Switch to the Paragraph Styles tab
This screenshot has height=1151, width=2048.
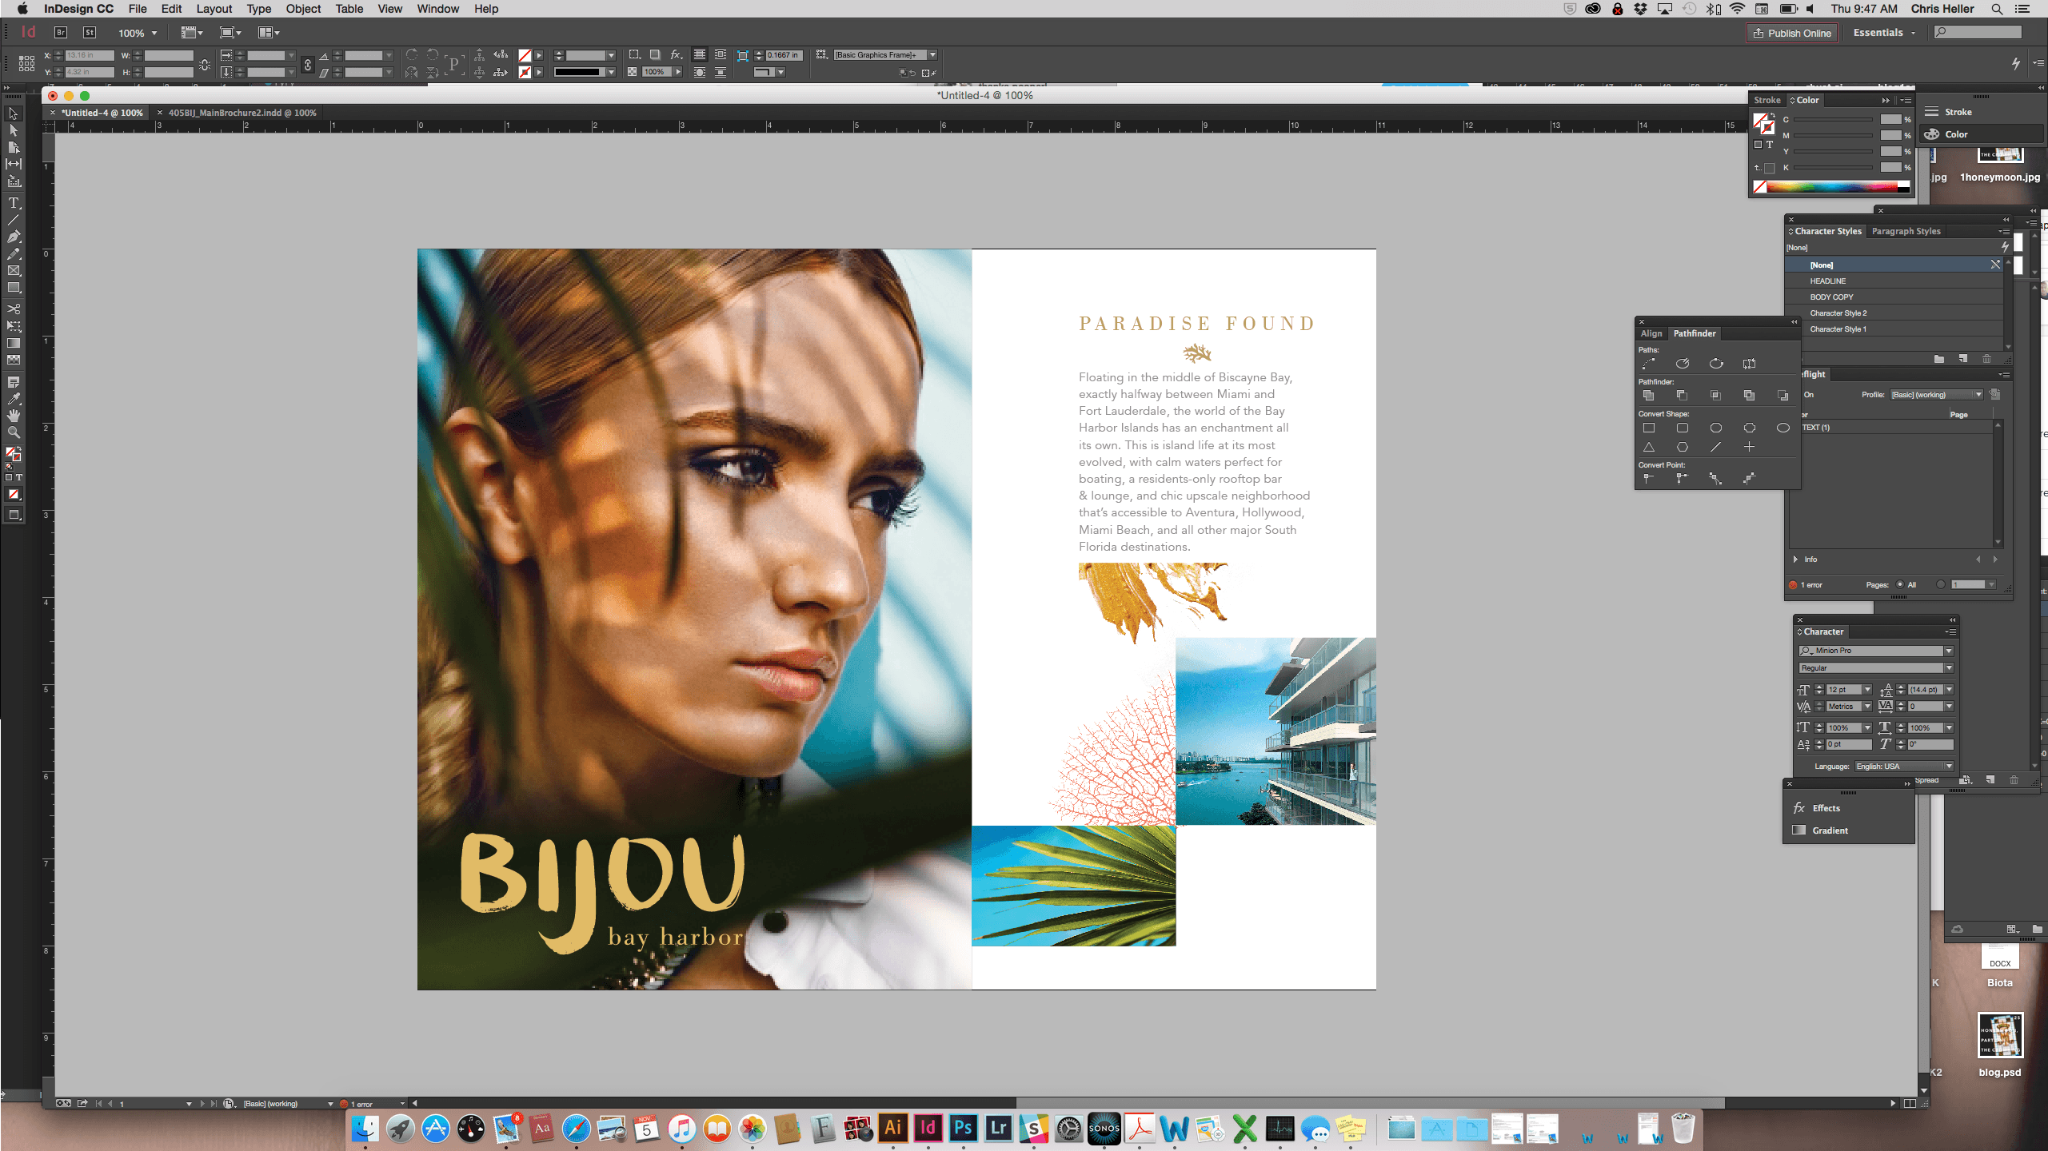click(1906, 231)
